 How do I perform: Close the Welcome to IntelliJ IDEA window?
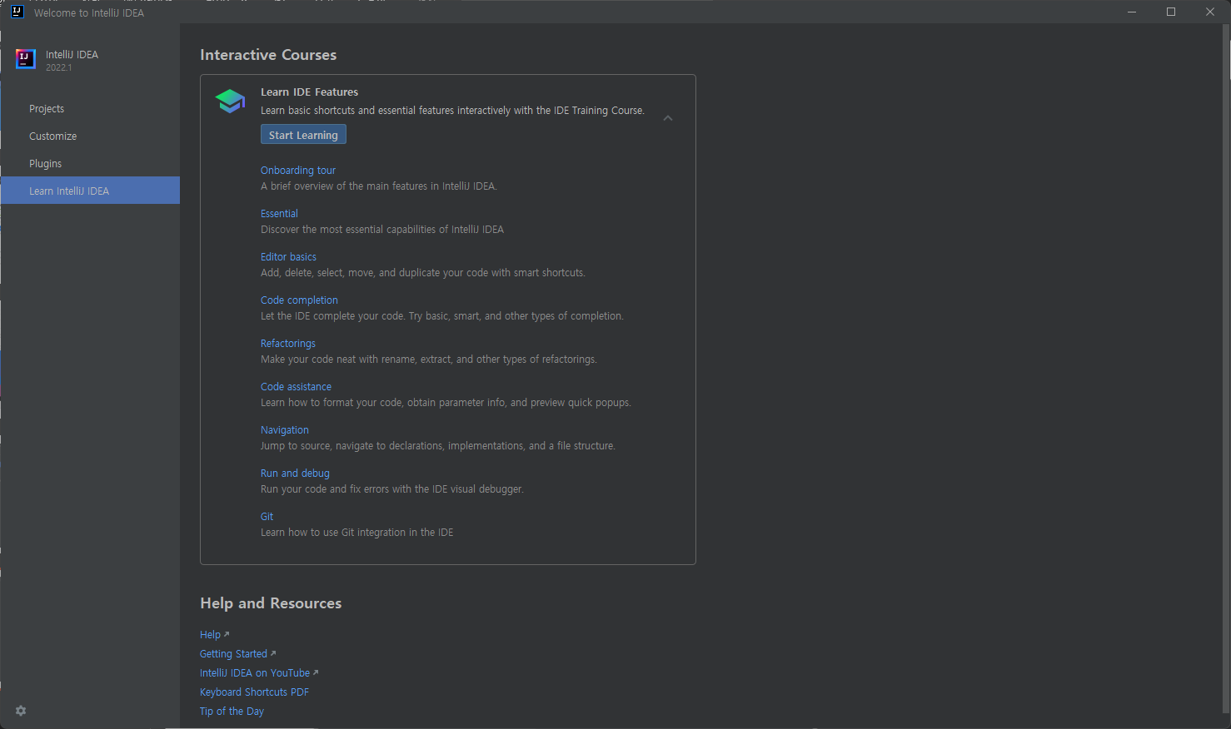point(1210,12)
